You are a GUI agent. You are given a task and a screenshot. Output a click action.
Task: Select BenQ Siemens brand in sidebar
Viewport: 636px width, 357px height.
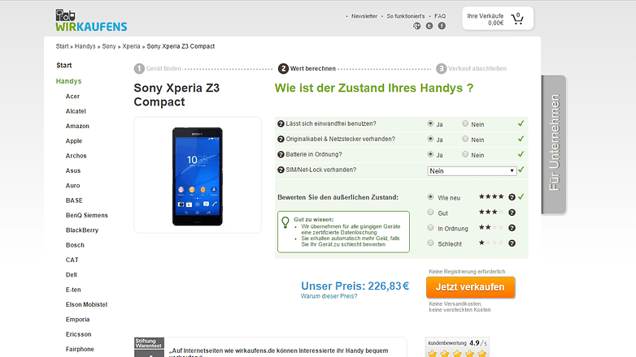87,215
